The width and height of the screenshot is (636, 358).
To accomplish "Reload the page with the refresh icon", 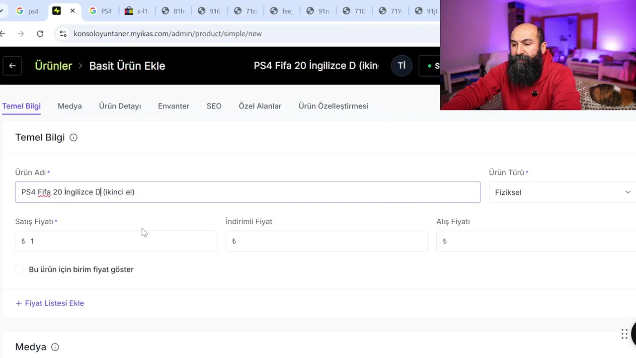I will 40,34.
